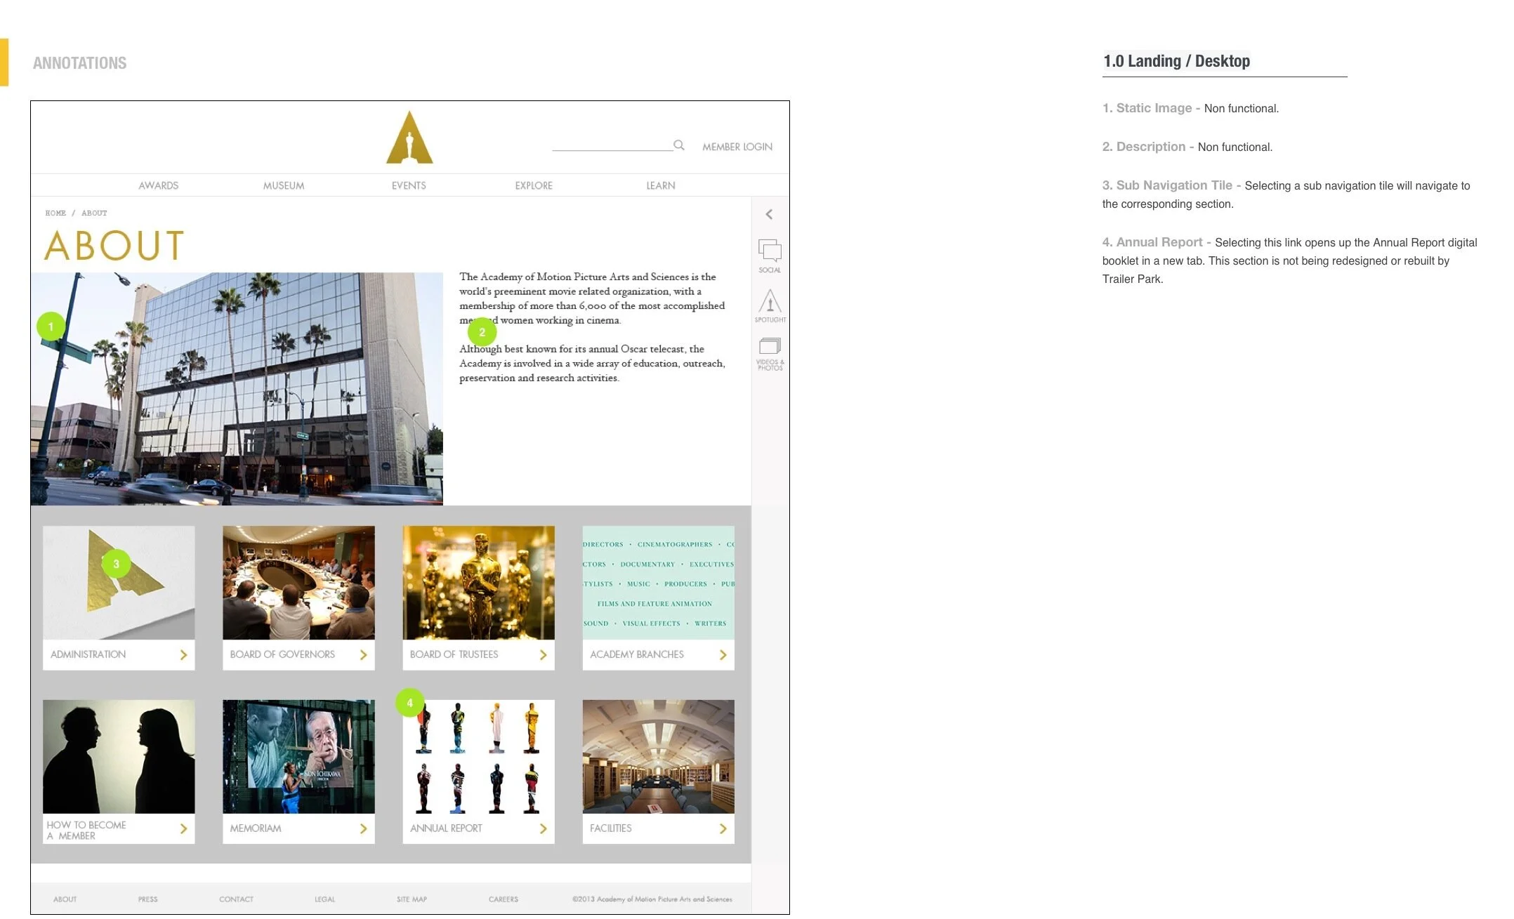
Task: Click the chevron on the Administration tile
Action: [x=183, y=655]
